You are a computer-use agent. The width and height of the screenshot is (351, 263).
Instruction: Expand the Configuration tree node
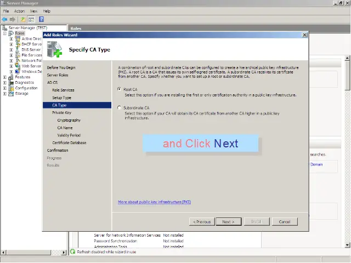pyautogui.click(x=5, y=88)
